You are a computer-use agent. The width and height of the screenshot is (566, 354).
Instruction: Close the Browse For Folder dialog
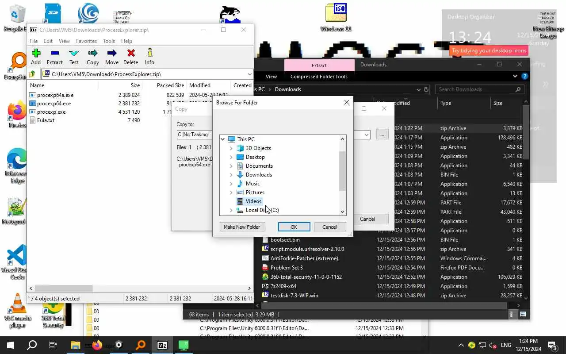click(347, 102)
